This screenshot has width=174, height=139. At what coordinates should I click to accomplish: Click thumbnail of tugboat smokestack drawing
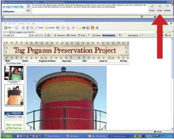point(14,95)
